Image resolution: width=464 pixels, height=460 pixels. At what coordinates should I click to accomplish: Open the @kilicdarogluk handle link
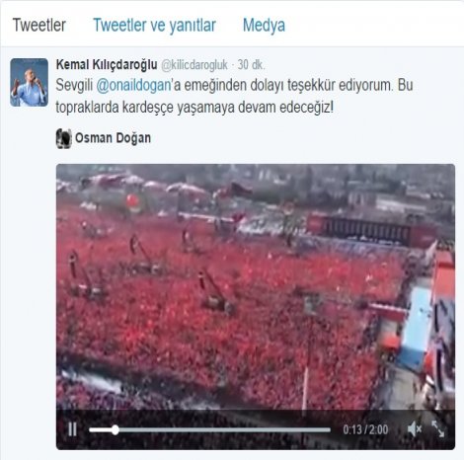(194, 65)
